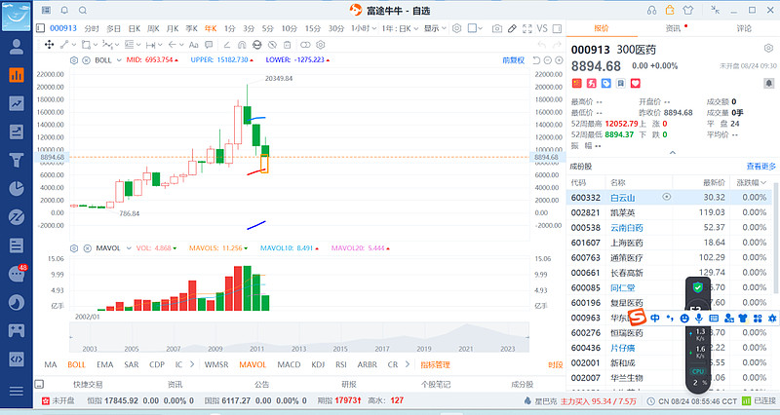Toggle the bottom panel expand icon
The height and width of the screenshot is (415, 780).
(39, 384)
